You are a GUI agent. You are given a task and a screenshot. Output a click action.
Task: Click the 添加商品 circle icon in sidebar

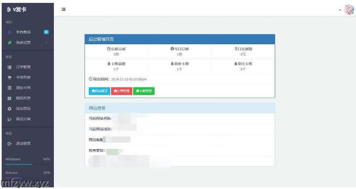pyautogui.click(x=10, y=109)
